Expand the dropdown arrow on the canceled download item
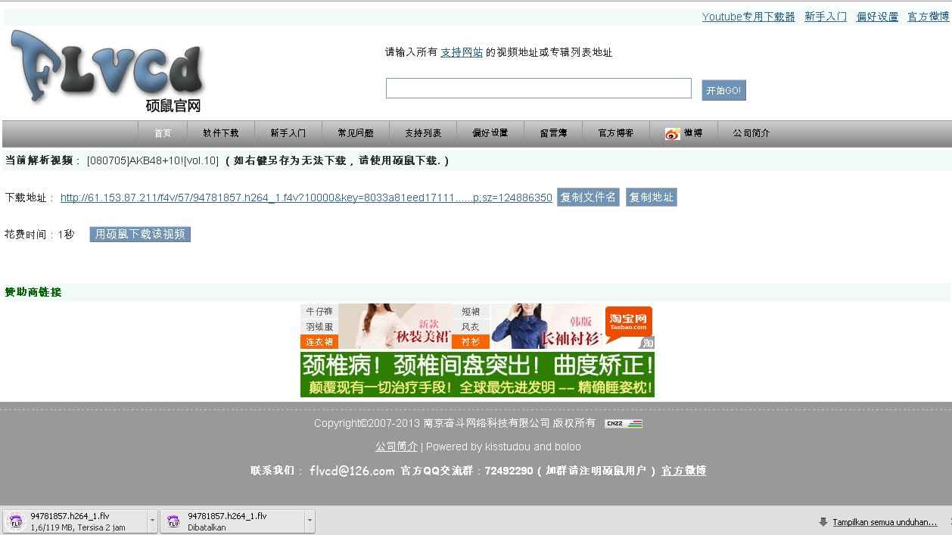952x535 pixels. click(x=309, y=521)
